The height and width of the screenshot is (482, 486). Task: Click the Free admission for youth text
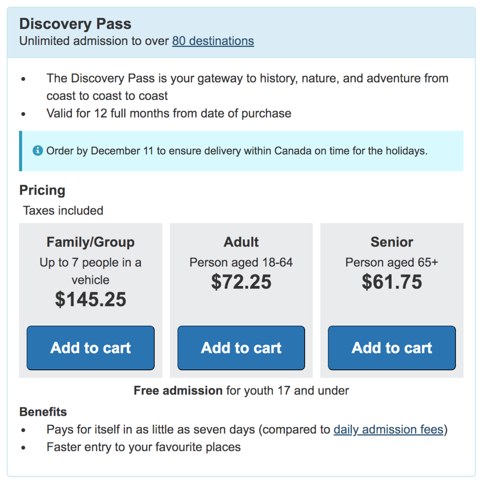[x=241, y=391]
